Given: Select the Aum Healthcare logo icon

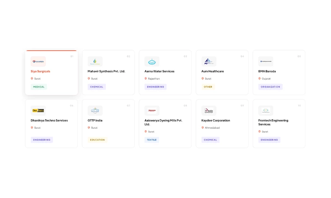Looking at the screenshot, I should coord(209,61).
